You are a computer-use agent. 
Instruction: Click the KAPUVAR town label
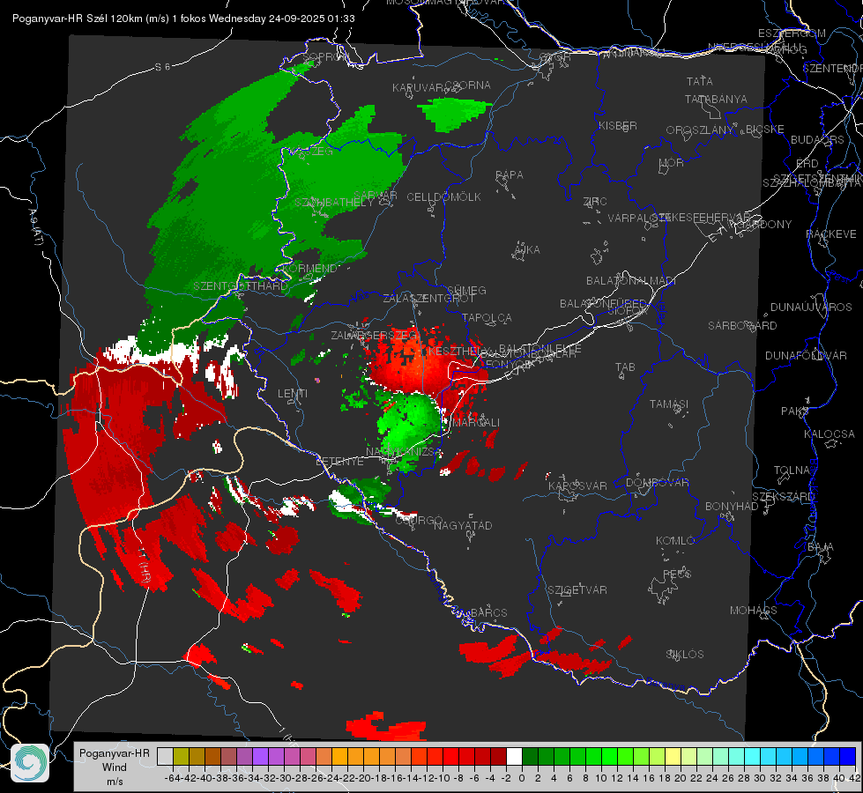[418, 88]
